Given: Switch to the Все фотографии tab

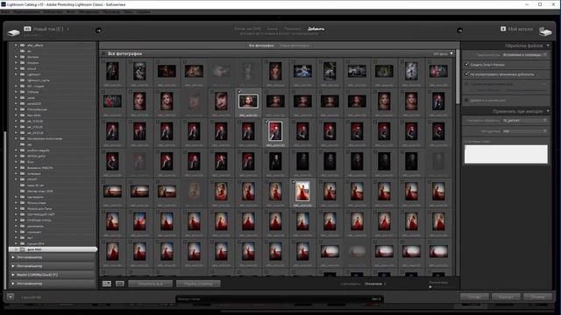Looking at the screenshot, I should tap(261, 45).
